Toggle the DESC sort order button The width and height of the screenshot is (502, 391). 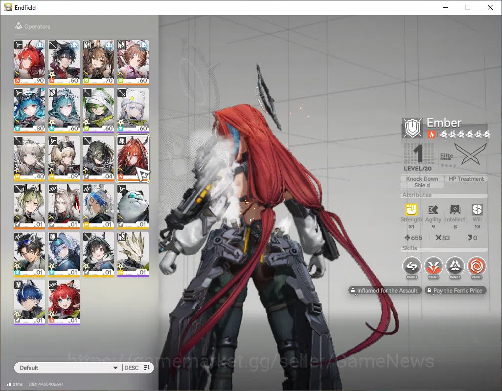coord(137,368)
